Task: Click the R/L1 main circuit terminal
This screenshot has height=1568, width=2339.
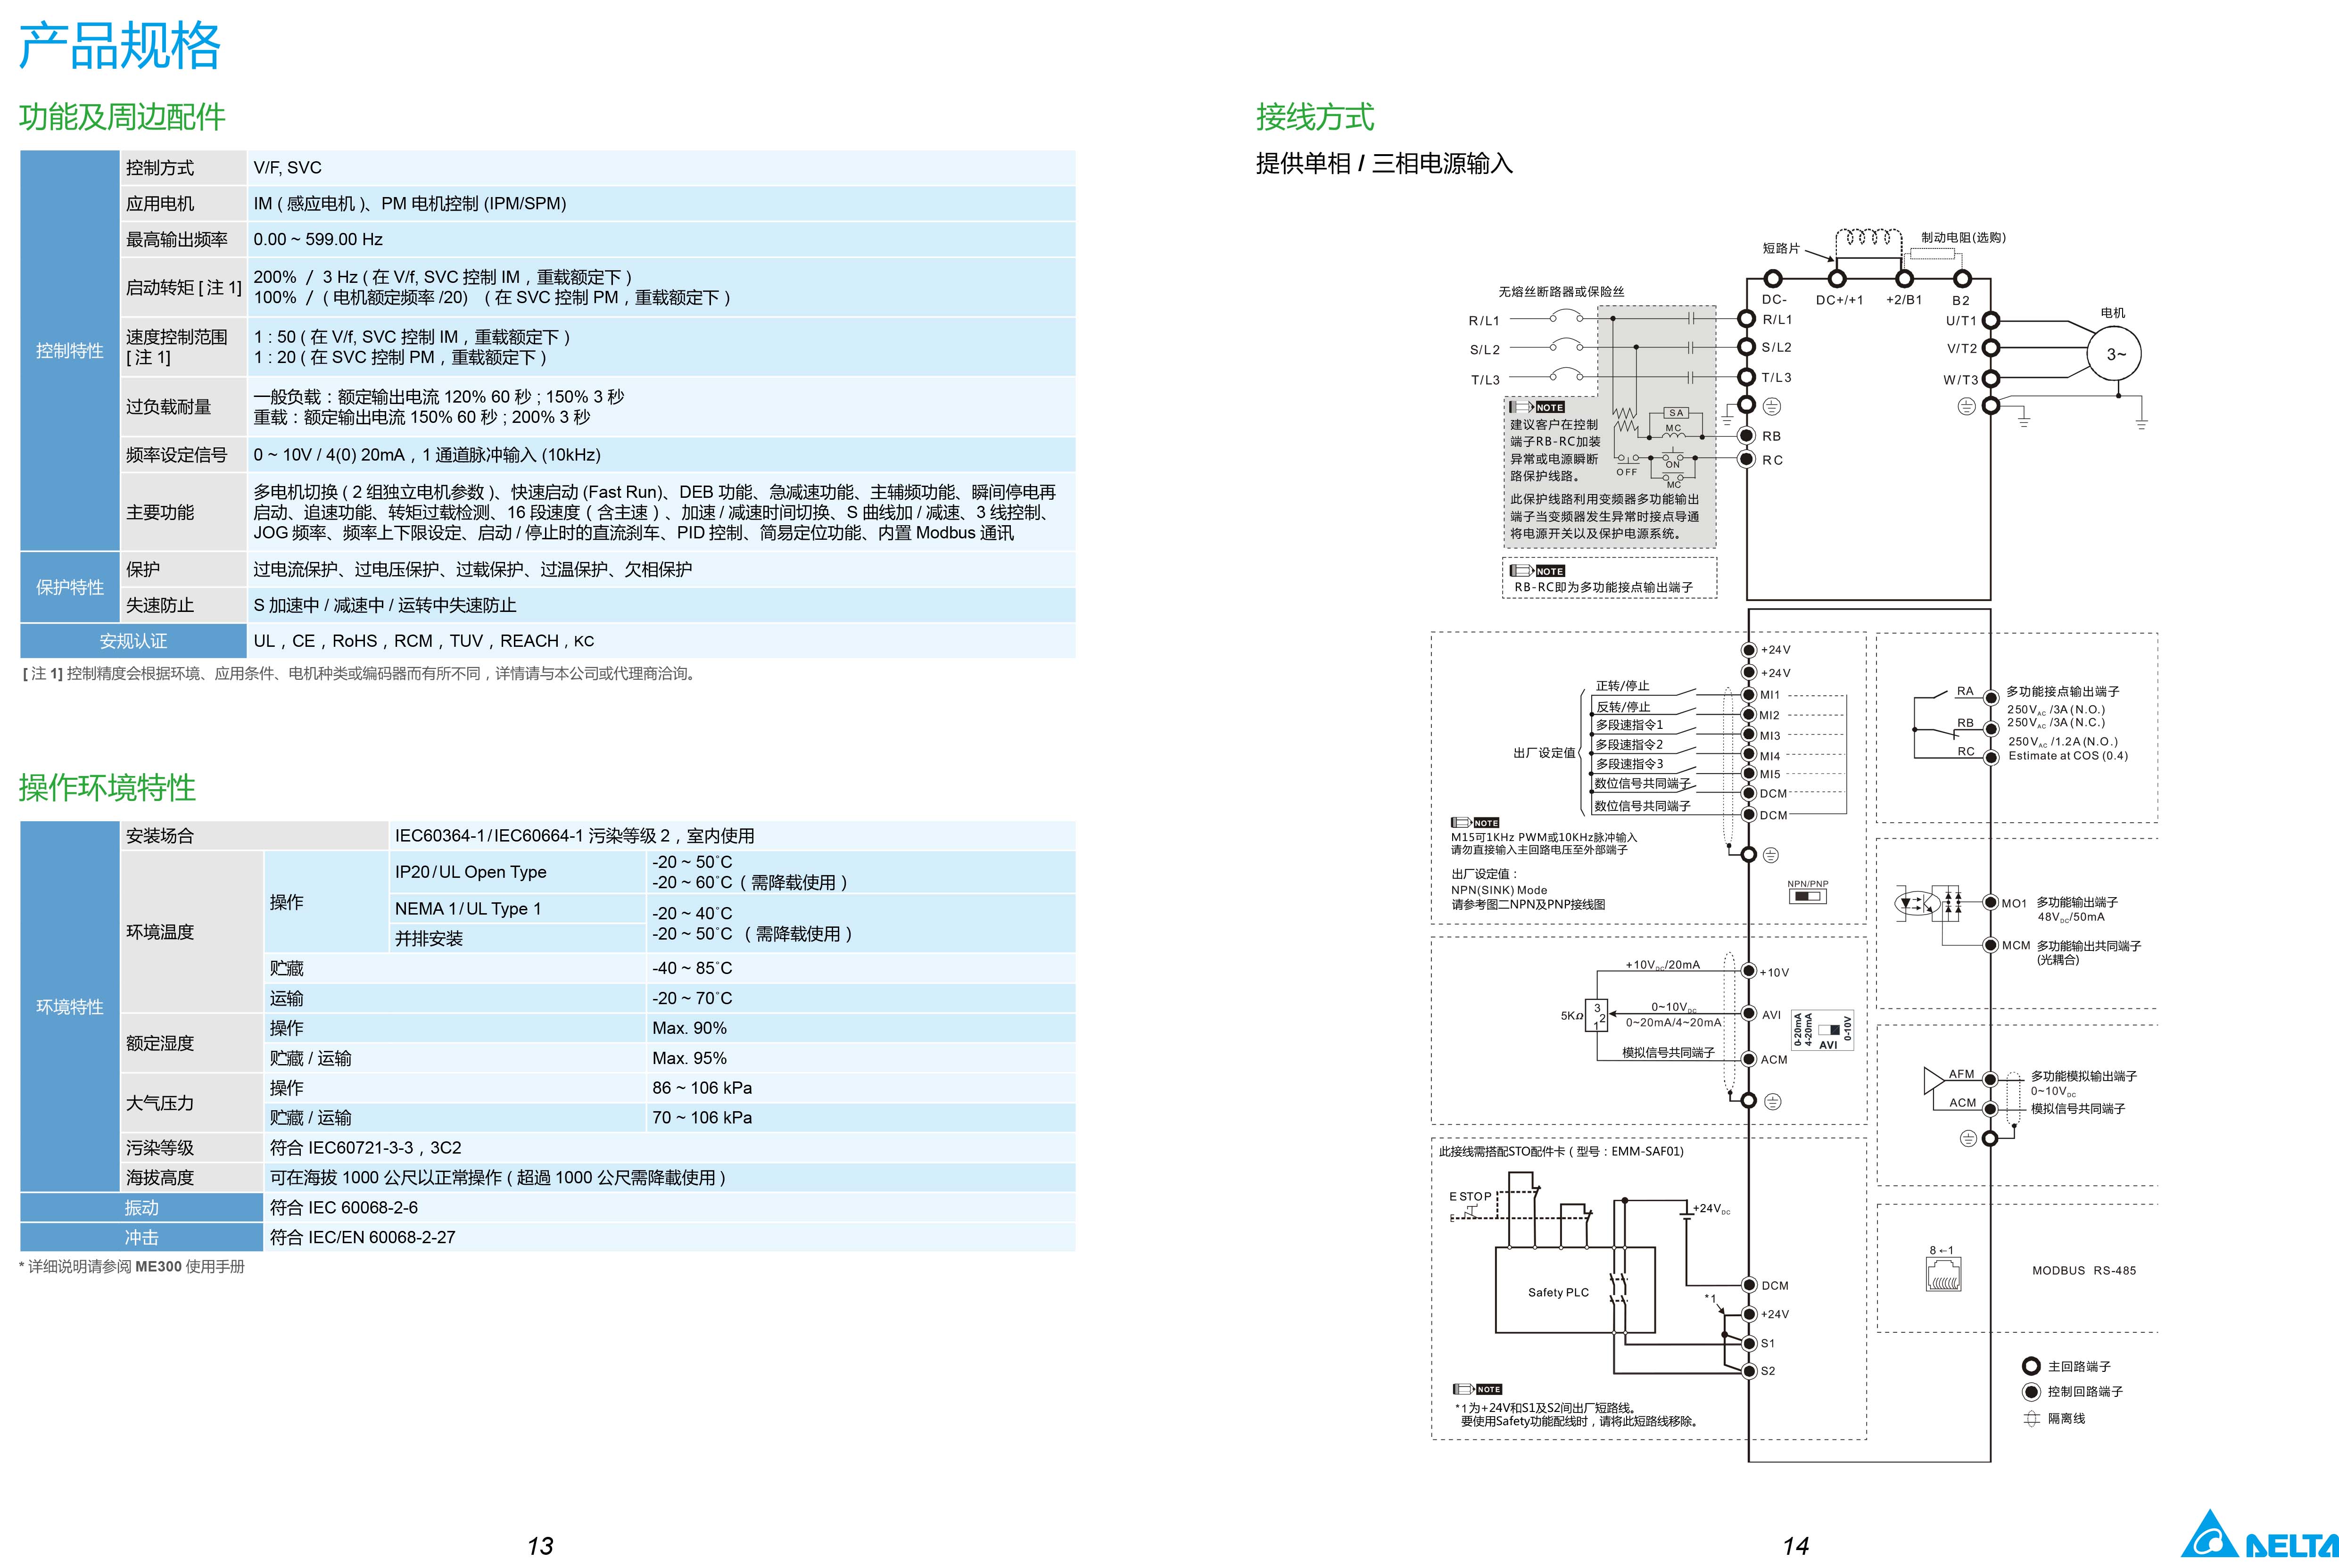Action: click(x=1746, y=319)
